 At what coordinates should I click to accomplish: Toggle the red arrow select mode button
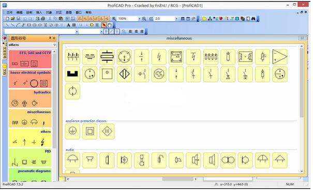(104, 25)
